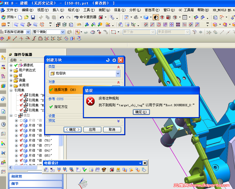
Task: Click the 选择对象 (38) selection row
Action: pyautogui.click(x=66, y=90)
